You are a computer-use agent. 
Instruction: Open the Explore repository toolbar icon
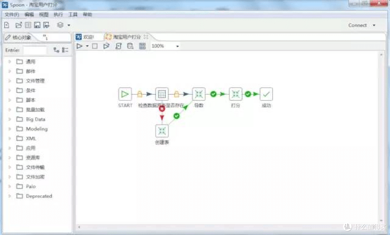point(28,25)
